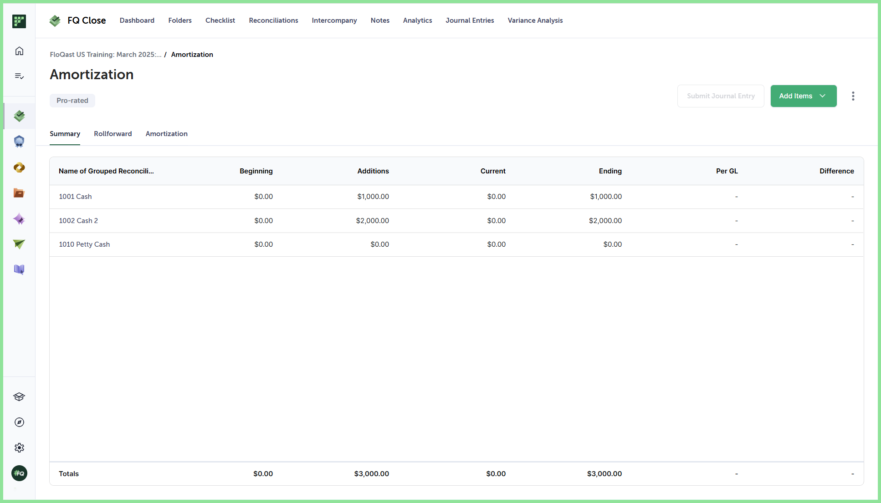The image size is (881, 503).
Task: Open the task list checklist icon
Action: pyautogui.click(x=19, y=76)
